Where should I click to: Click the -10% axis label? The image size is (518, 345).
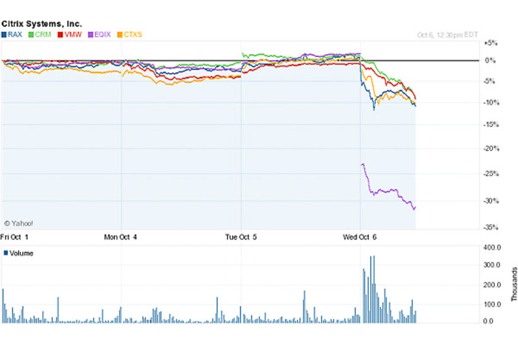[x=491, y=102]
